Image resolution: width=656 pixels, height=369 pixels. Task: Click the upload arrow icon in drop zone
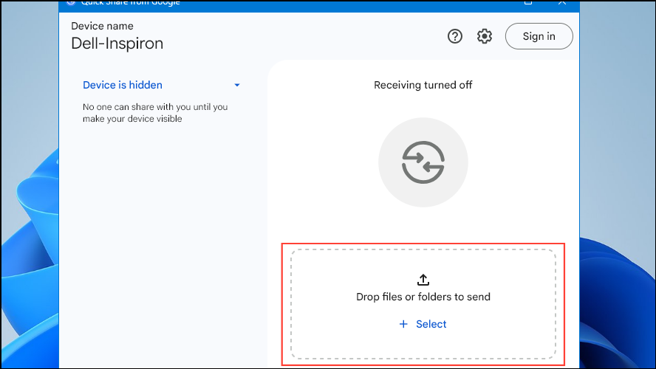(x=423, y=280)
